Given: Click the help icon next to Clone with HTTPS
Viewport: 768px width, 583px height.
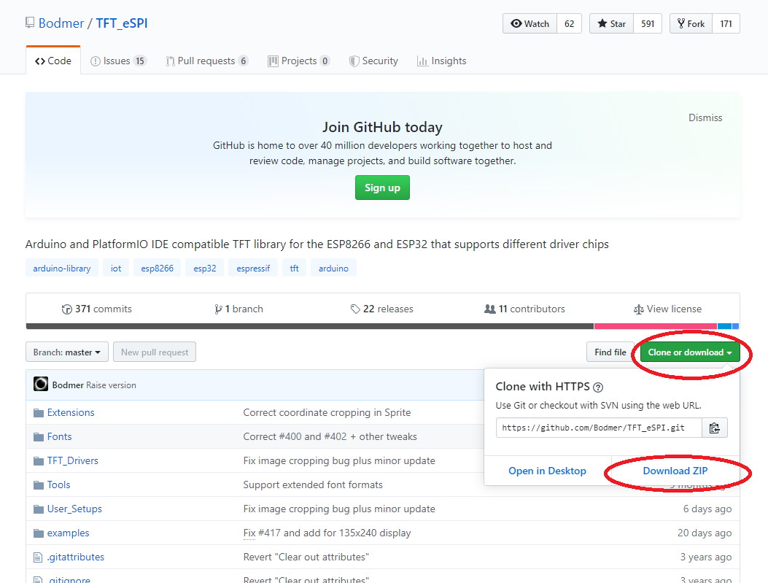Looking at the screenshot, I should pyautogui.click(x=597, y=387).
